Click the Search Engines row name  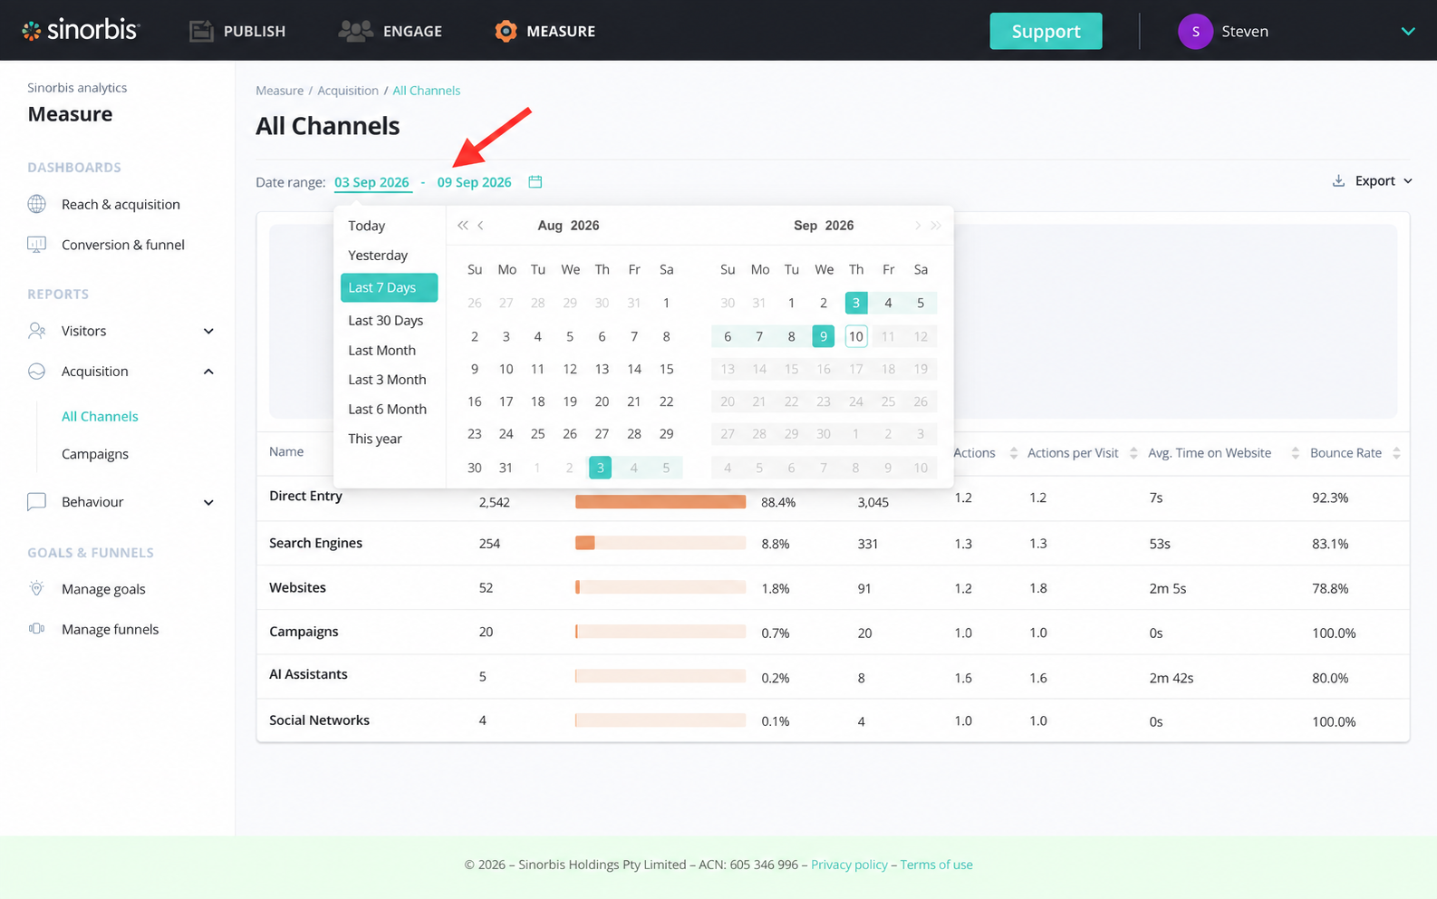[x=315, y=543]
